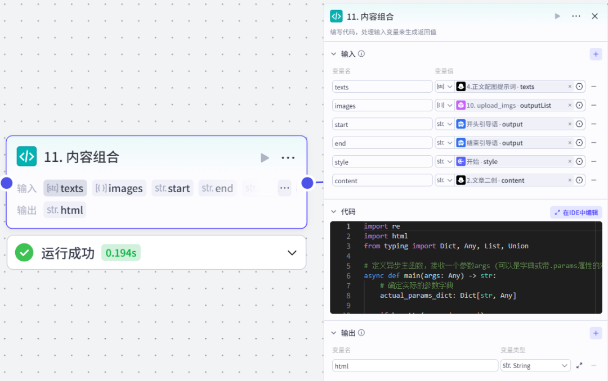The width and height of the screenshot is (608, 381).
Task: Click the html output variable name field
Action: pos(415,365)
